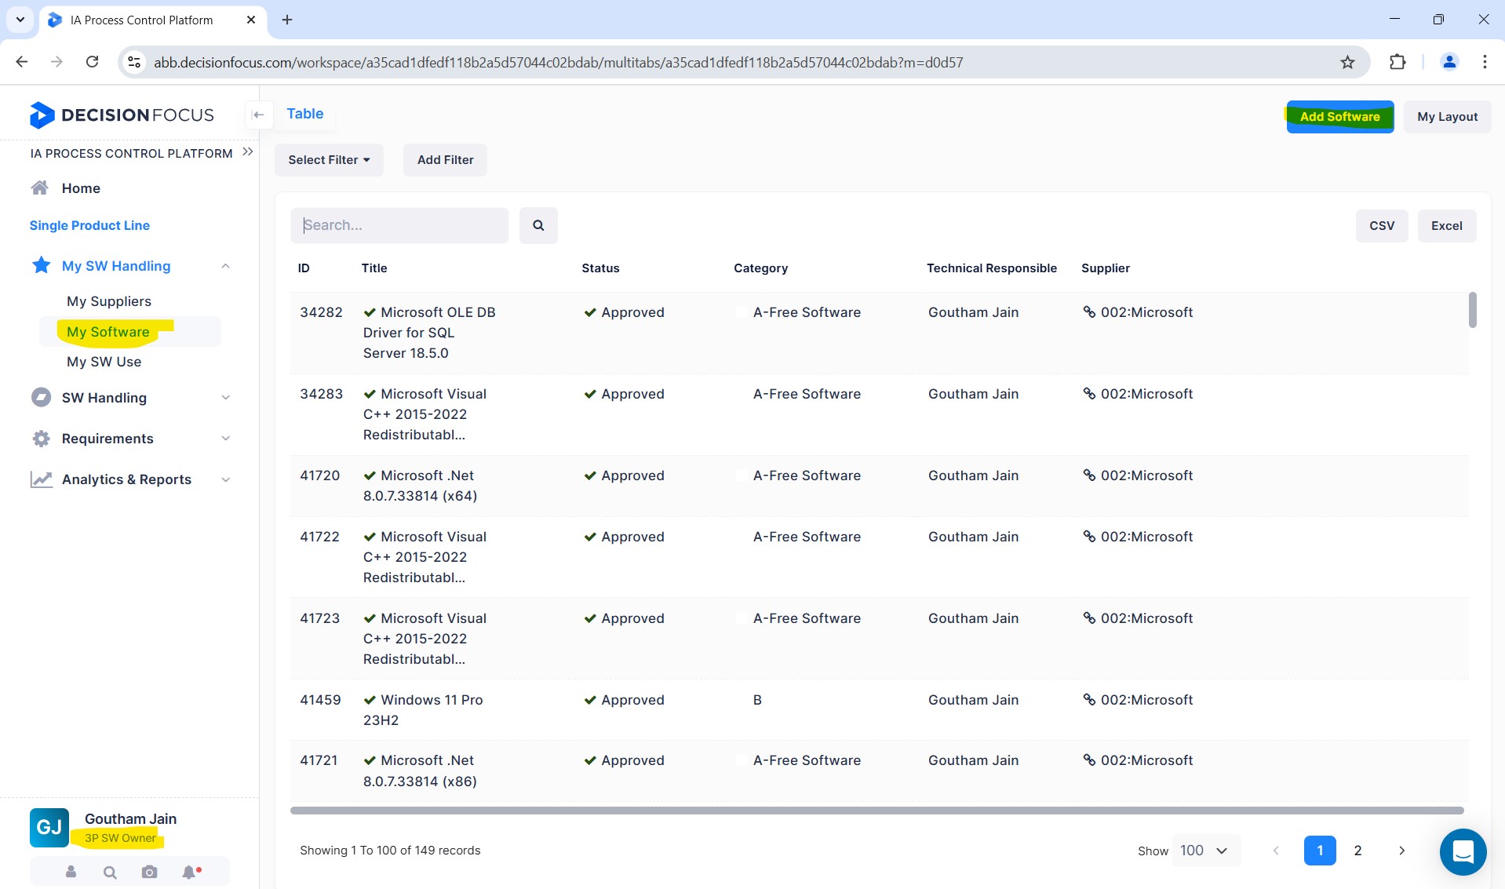
Task: Open My Suppliers menu item
Action: [x=109, y=301]
